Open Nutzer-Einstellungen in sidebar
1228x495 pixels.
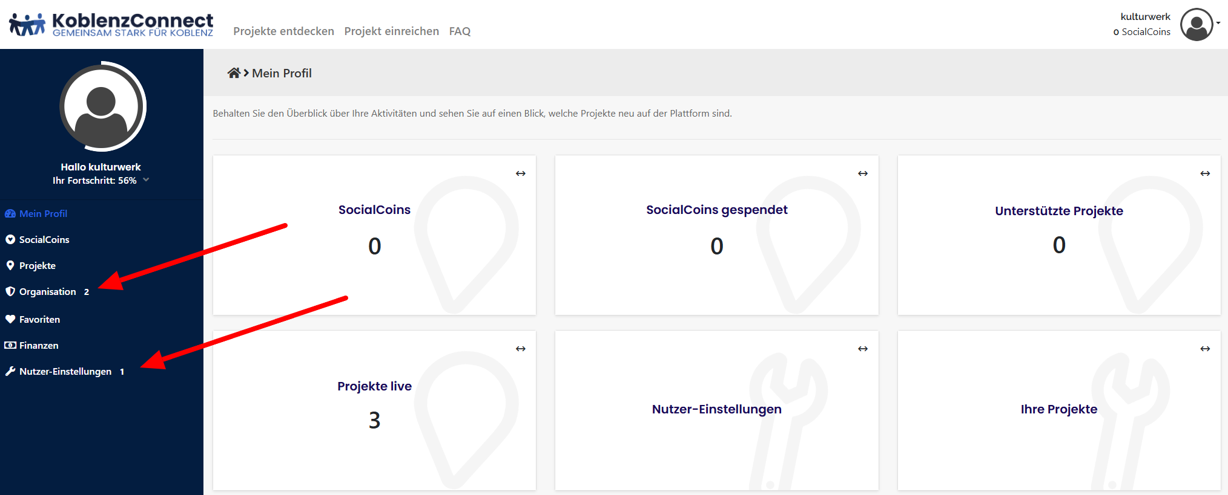(x=65, y=372)
